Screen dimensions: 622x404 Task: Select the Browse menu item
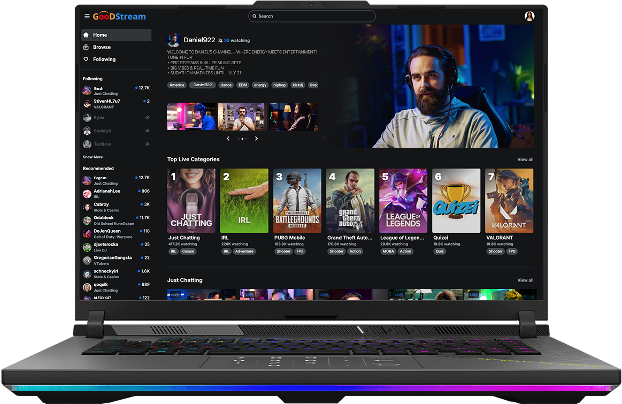click(x=116, y=47)
